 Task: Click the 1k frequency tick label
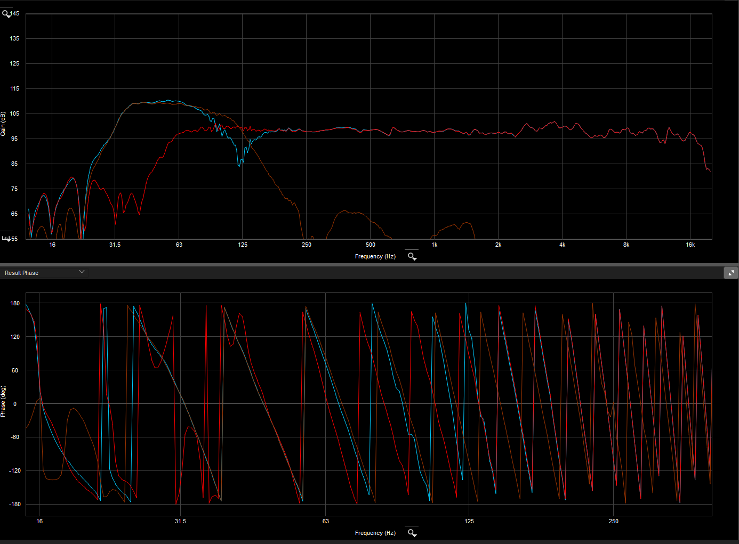[x=435, y=245]
